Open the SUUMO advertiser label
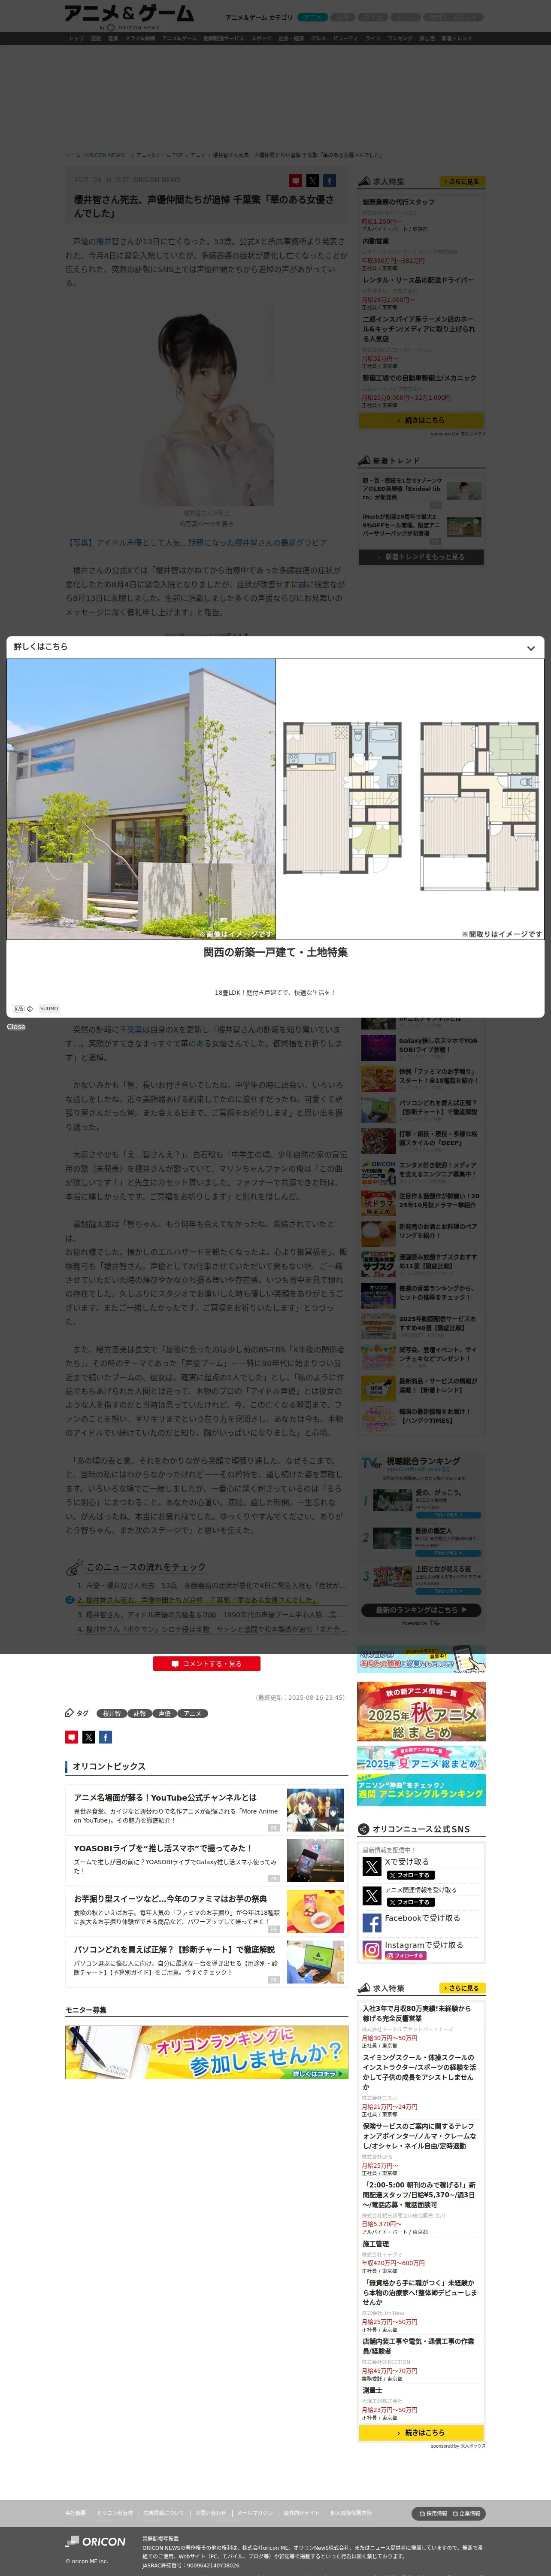Screen dimensions: 551x2576 point(49,1009)
